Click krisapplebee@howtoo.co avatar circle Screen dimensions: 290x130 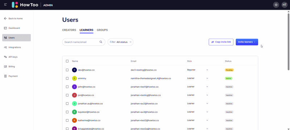74,129
